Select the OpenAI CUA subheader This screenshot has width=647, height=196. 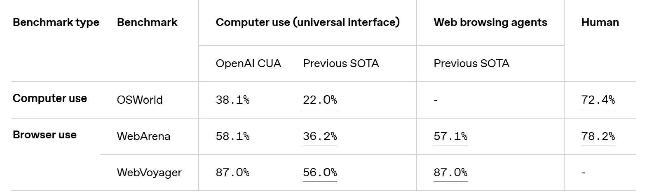coord(248,63)
